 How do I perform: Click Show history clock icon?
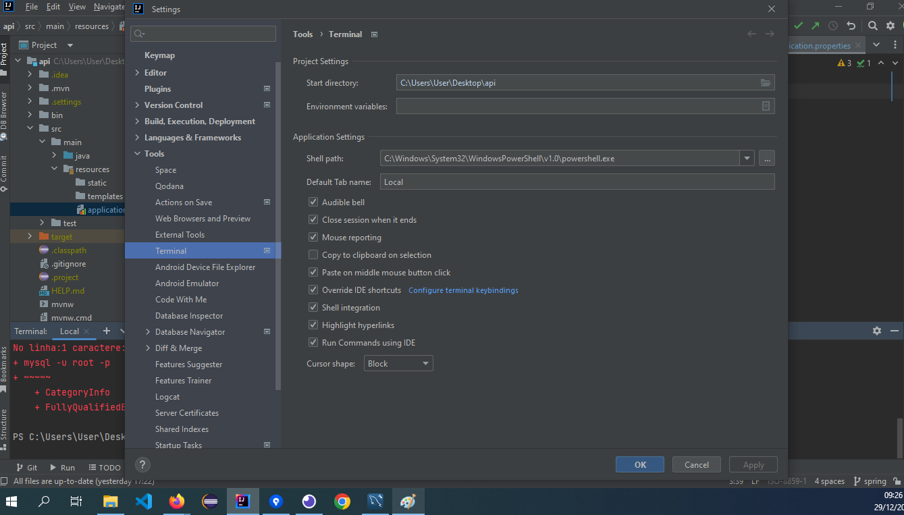[833, 26]
